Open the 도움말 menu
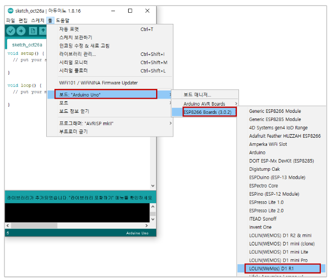 coord(63,20)
